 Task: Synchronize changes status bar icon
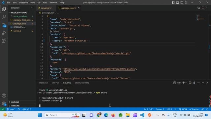19,109
